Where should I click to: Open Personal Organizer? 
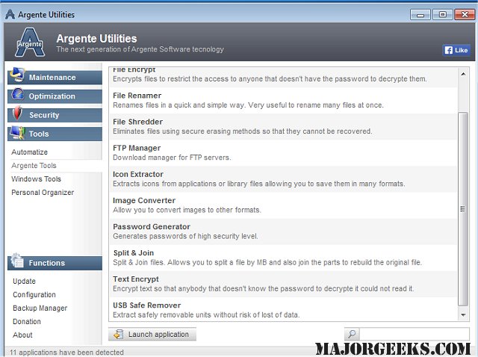point(43,193)
